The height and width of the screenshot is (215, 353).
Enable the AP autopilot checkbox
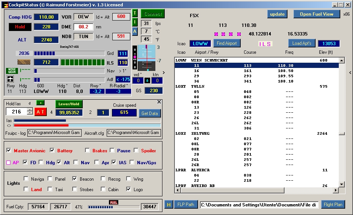tap(8, 162)
